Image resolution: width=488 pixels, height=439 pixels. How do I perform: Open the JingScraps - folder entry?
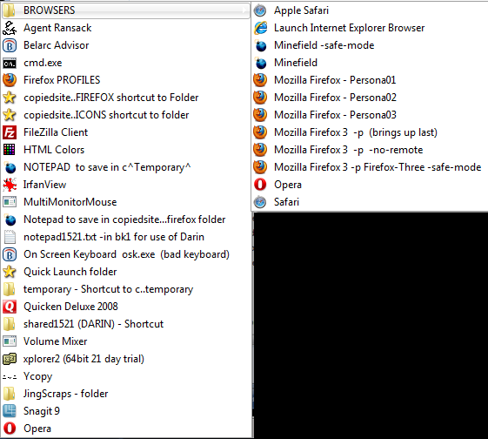click(126, 394)
